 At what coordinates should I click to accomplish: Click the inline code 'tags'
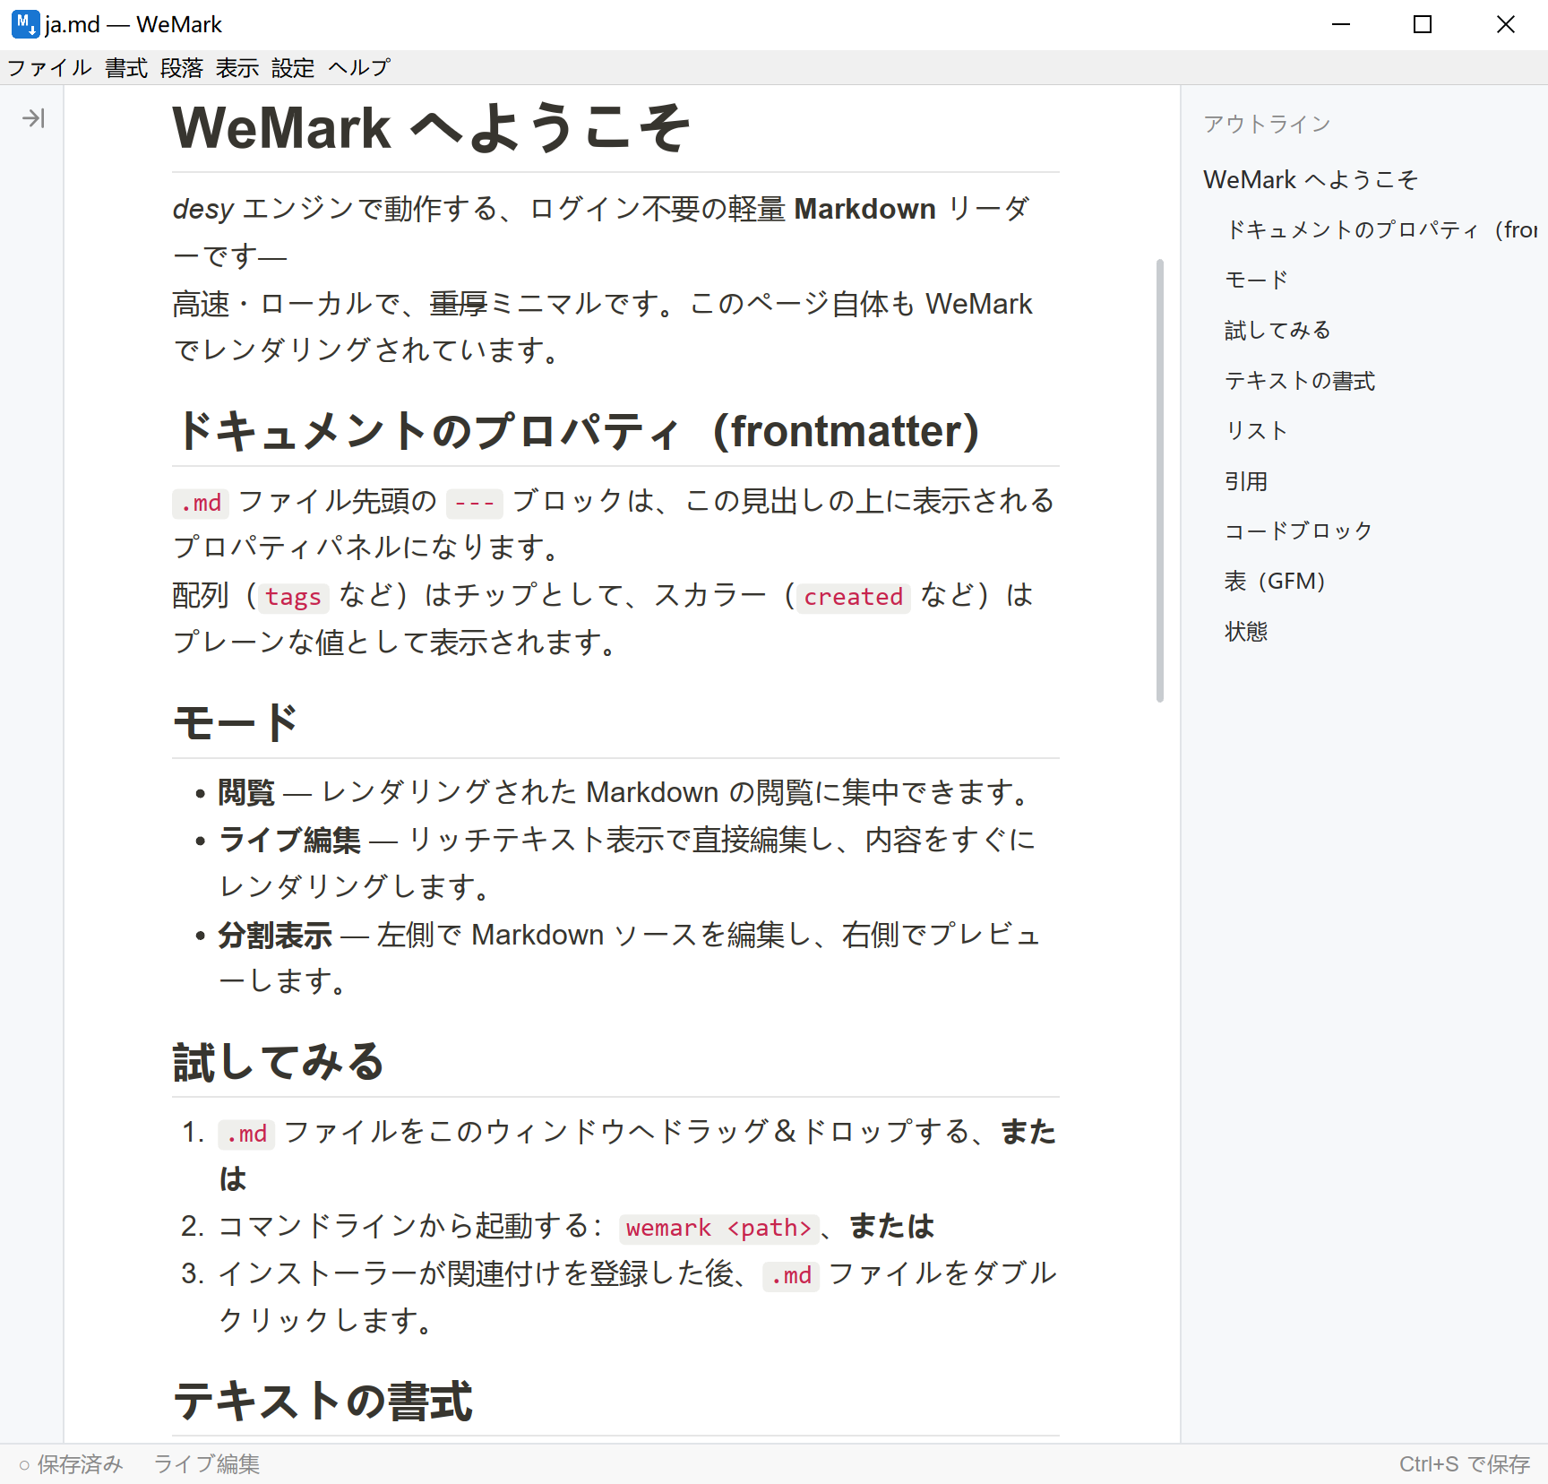(x=293, y=597)
